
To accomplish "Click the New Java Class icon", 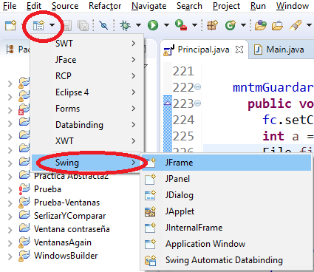I will pos(231,25).
